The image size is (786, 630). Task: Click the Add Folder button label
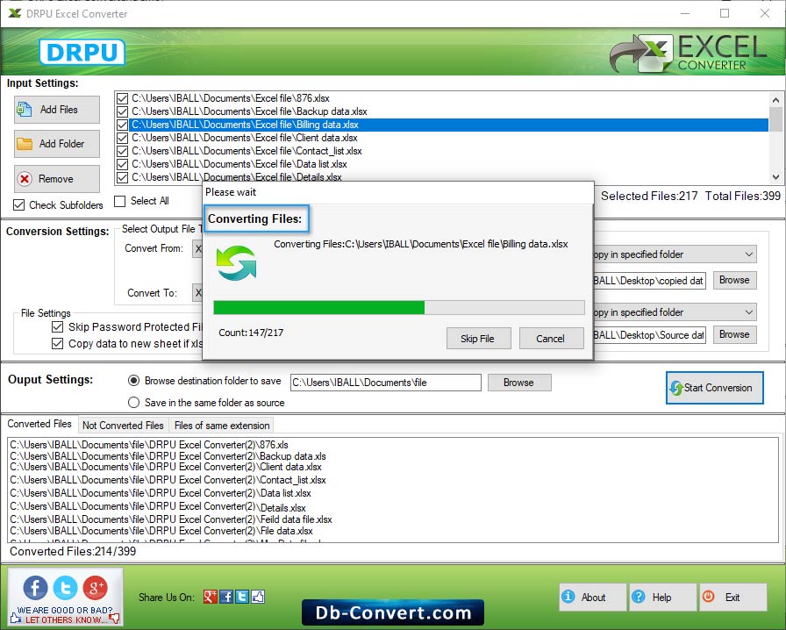pos(61,143)
